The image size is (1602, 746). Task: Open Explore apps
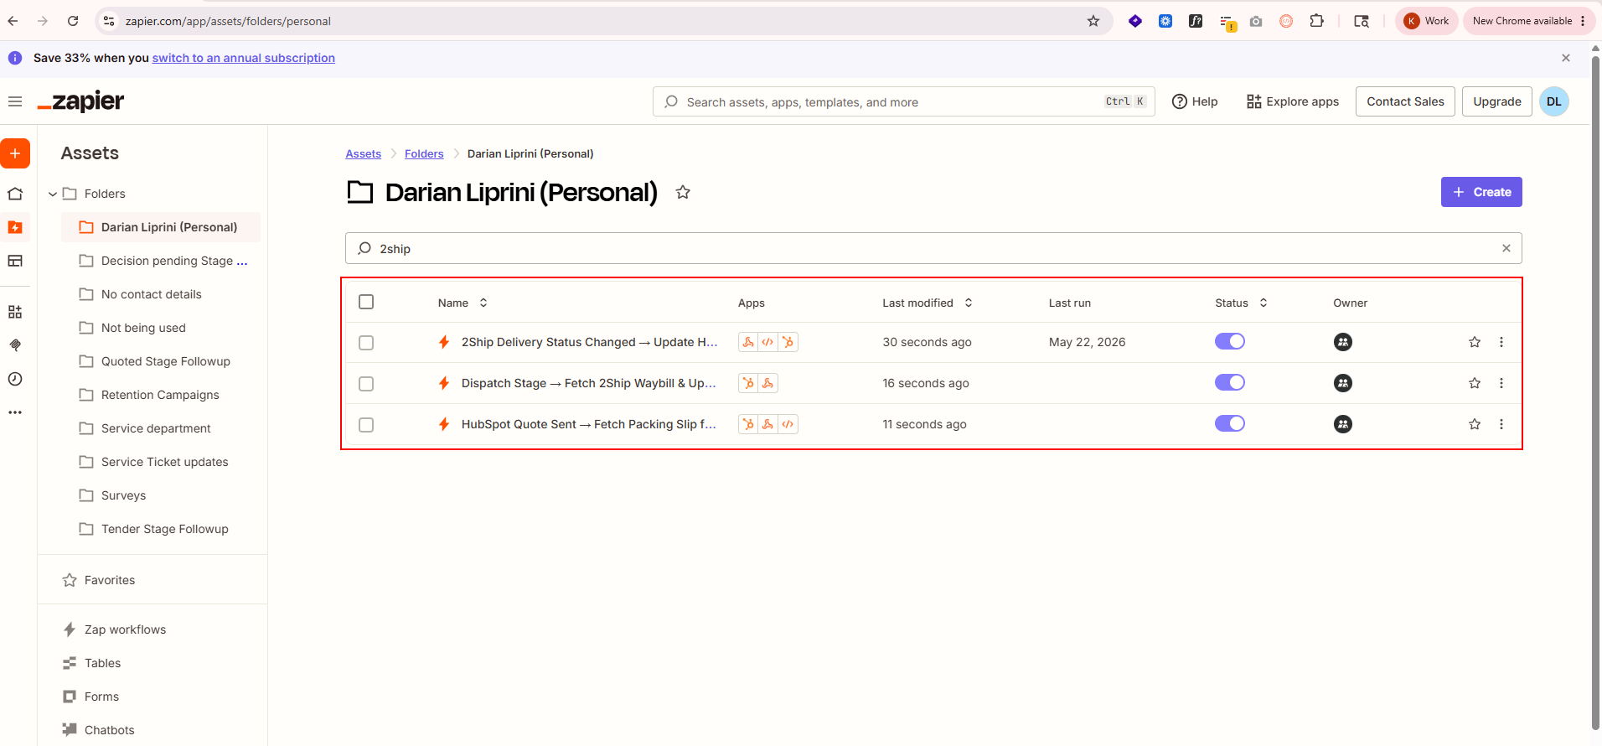tap(1293, 101)
